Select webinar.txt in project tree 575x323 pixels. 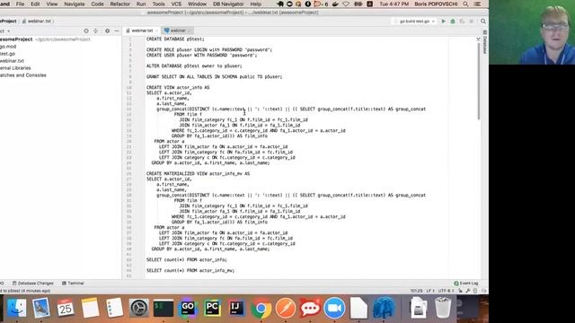12,61
